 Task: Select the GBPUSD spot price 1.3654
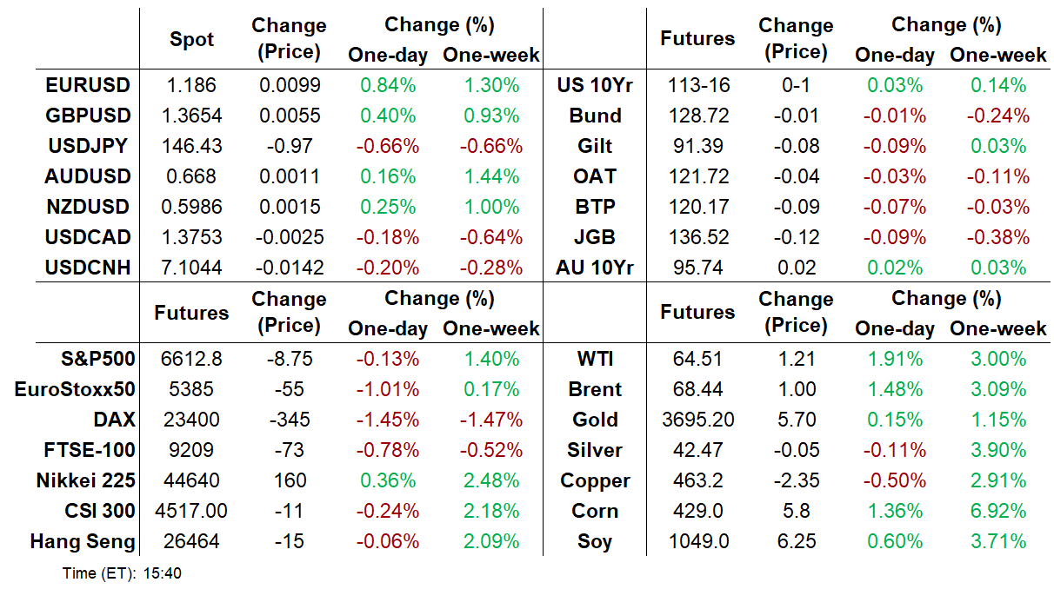[191, 116]
